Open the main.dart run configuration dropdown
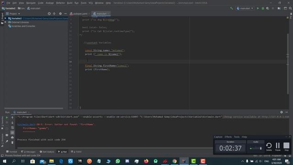This screenshot has height=165, width=293. [x=244, y=8]
